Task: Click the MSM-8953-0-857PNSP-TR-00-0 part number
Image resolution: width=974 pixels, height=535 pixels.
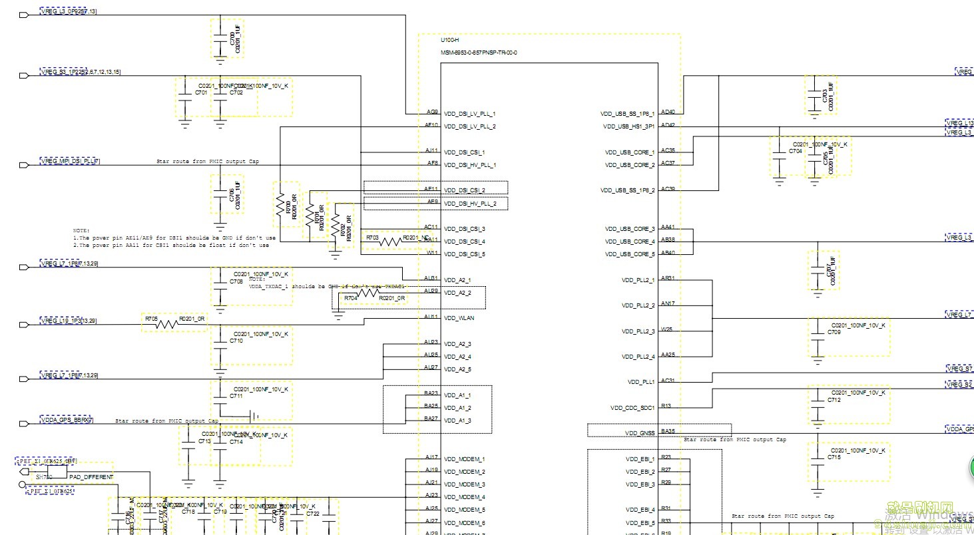Action: coord(479,52)
